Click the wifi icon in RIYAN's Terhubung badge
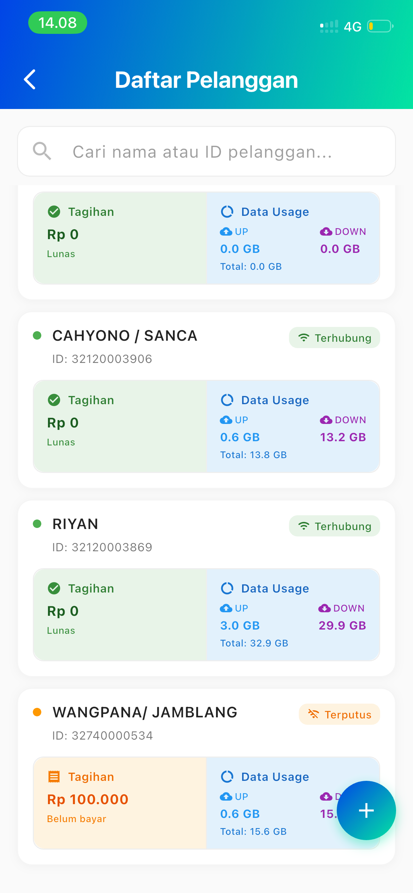 (304, 526)
